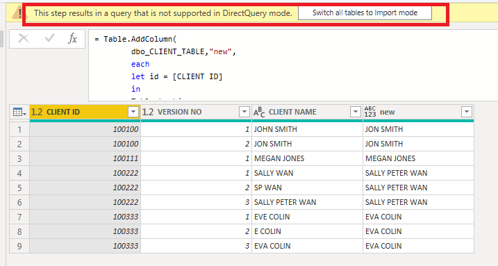Click cell MEGAN JONES in CLIENT NAME column
The image size is (498, 266).
307,159
